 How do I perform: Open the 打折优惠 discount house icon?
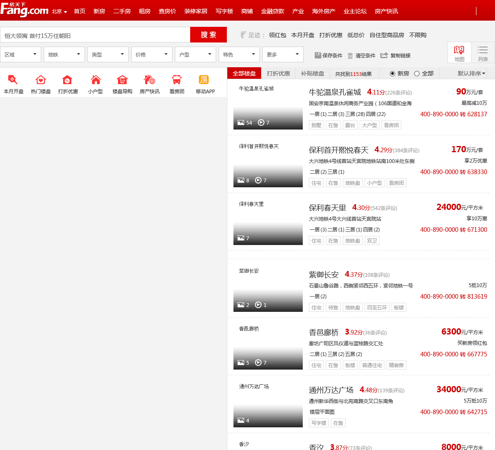tap(67, 80)
